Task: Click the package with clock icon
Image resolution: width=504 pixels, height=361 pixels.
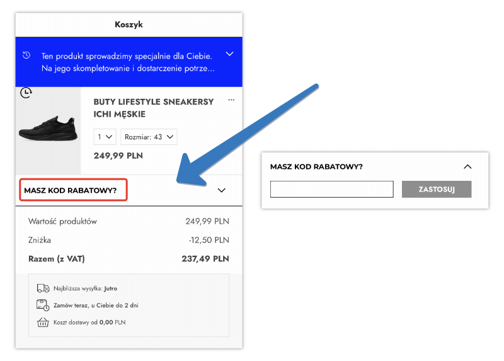Action: 43,305
